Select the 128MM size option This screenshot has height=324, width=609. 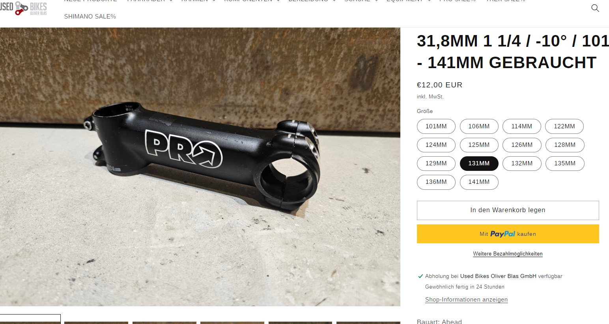tap(565, 145)
